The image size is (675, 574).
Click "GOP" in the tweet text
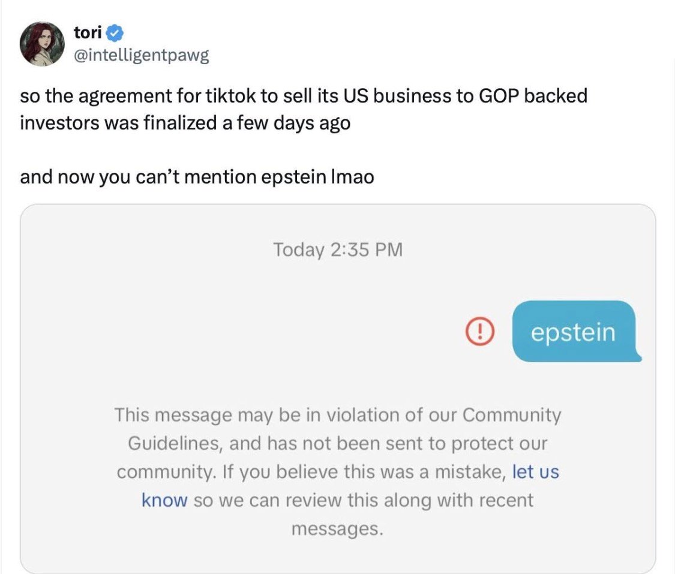pyautogui.click(x=492, y=96)
